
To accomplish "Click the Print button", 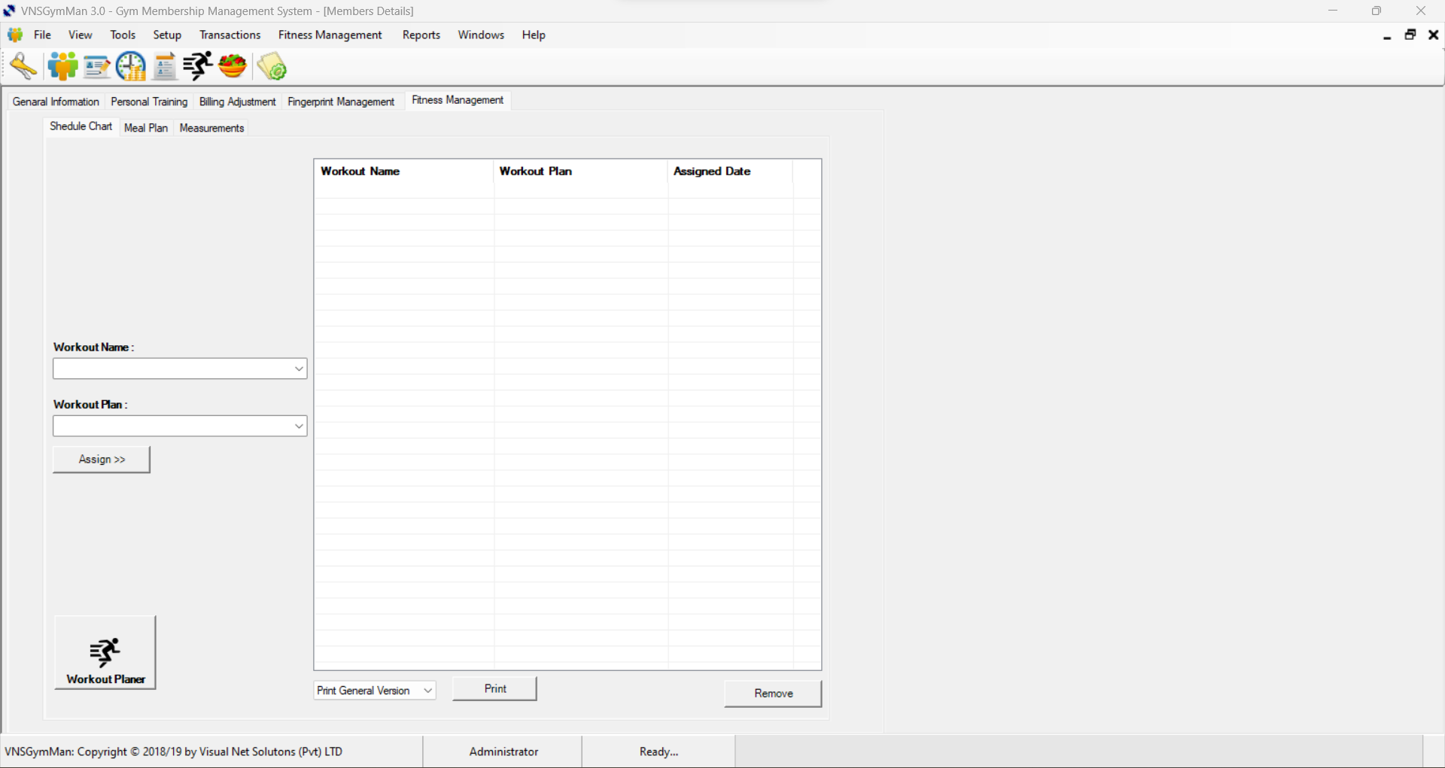I will (494, 688).
